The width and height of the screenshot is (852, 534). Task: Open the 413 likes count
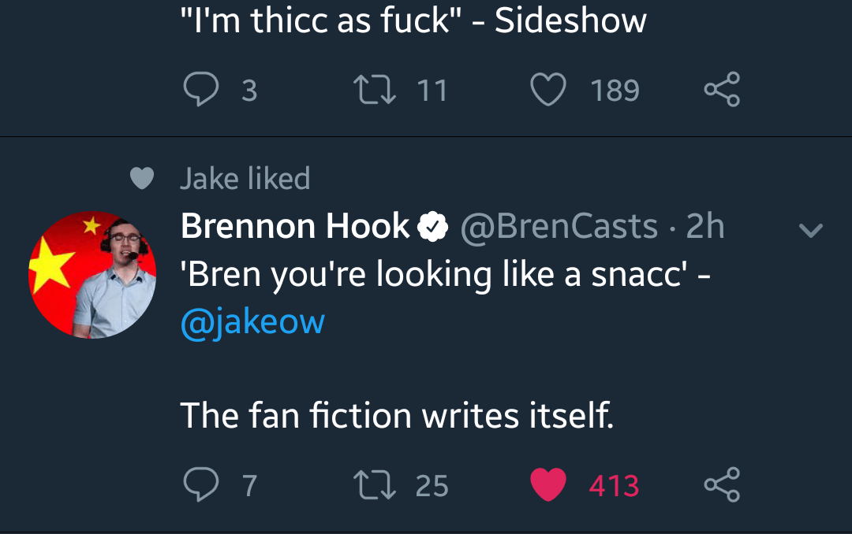coord(614,485)
